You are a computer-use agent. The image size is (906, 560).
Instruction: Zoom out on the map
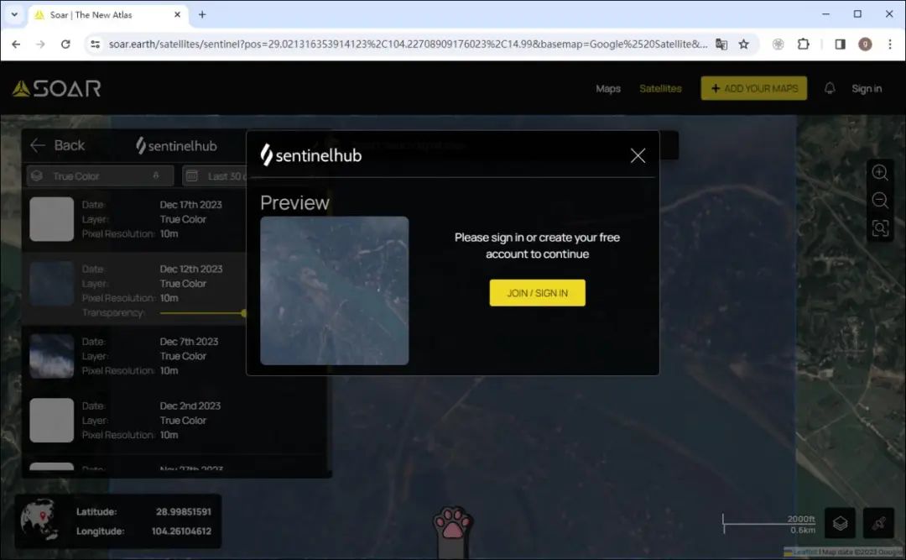880,200
